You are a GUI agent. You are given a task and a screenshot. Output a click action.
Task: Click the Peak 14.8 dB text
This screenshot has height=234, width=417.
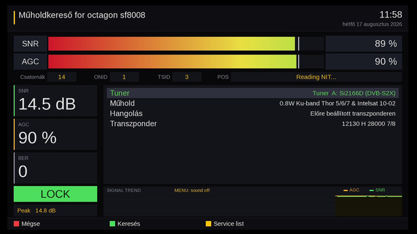tap(36, 211)
